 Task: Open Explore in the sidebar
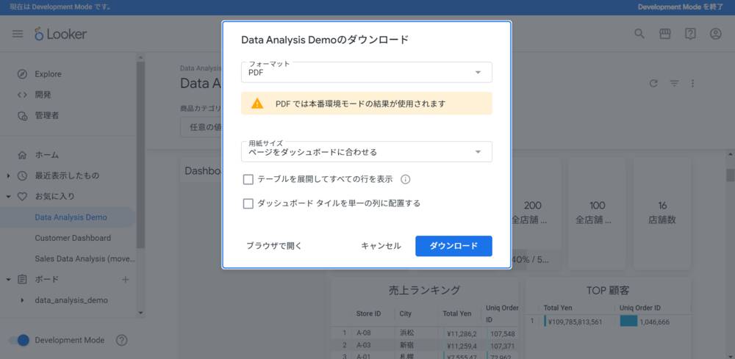[x=48, y=74]
